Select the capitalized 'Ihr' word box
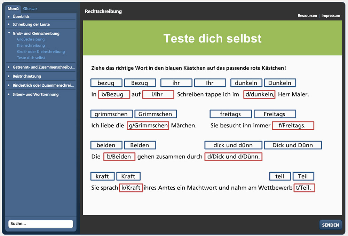Screen dimensions: 348x236 click(x=210, y=83)
